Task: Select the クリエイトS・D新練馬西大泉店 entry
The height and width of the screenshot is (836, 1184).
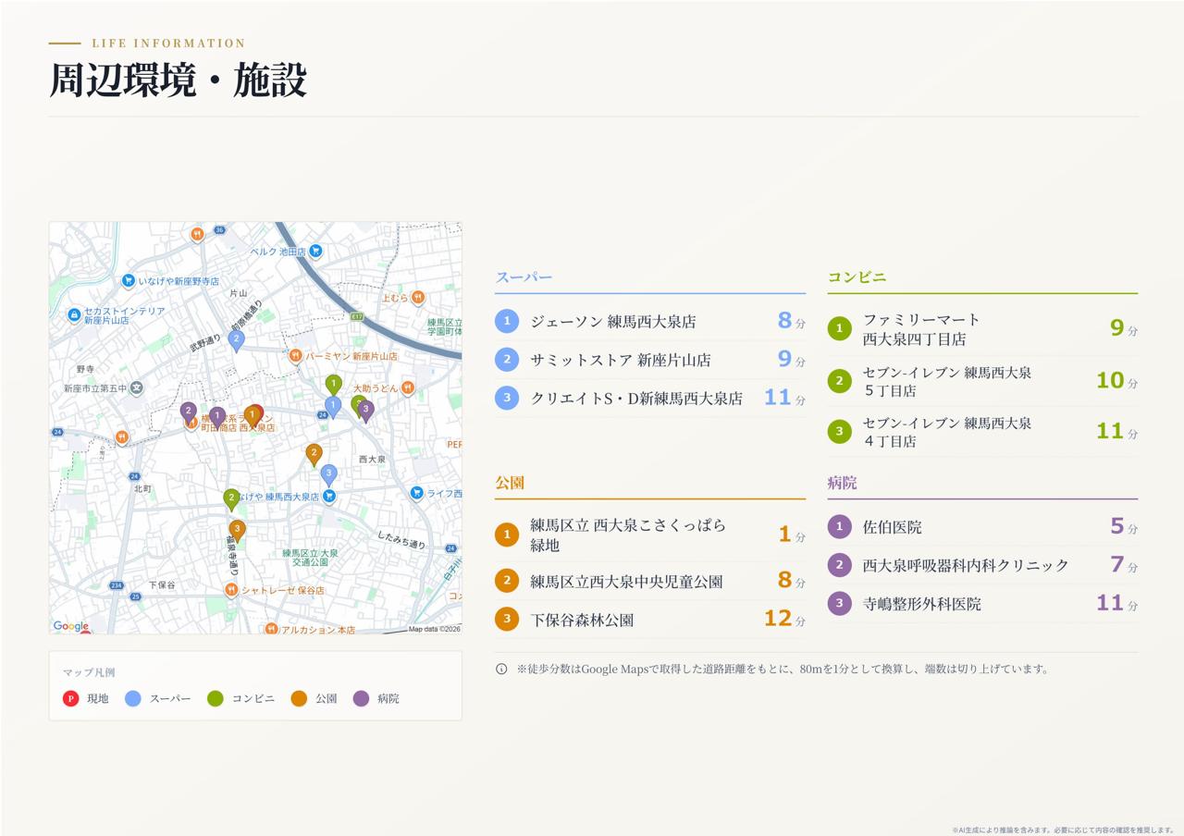Action: (649, 398)
